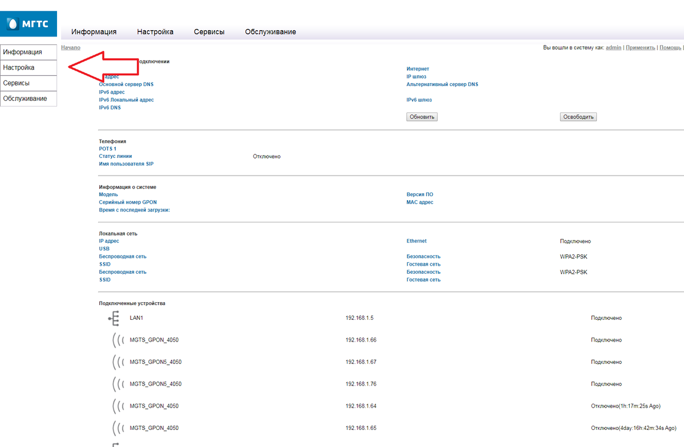Click Wi-Fi icon in the 192.168.1.67 row
Image resolution: width=684 pixels, height=447 pixels.
[x=118, y=362]
